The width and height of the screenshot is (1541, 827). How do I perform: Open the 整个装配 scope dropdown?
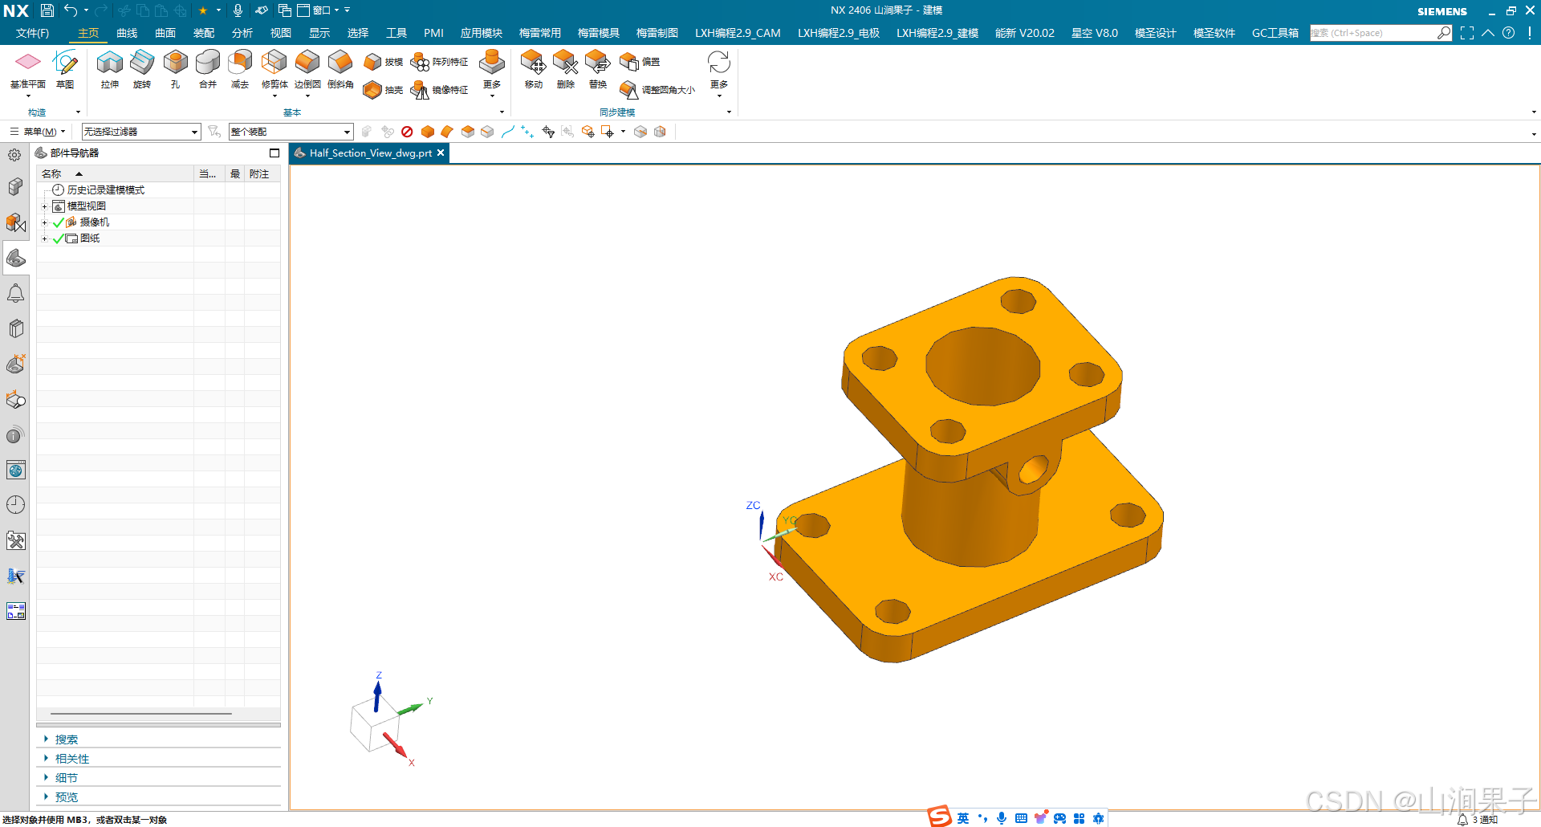291,132
